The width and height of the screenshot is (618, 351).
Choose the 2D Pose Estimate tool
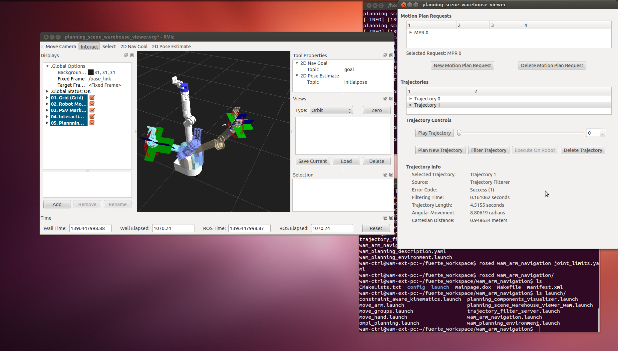[x=171, y=47]
